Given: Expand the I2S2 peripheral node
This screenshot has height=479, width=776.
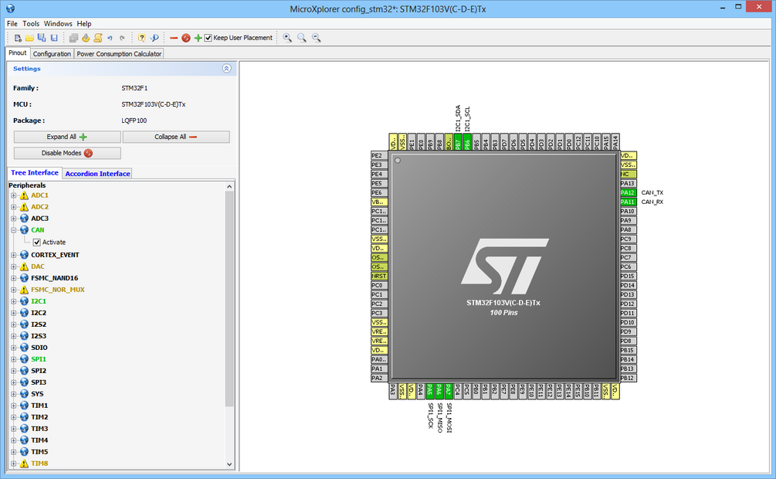Looking at the screenshot, I should click(x=14, y=324).
